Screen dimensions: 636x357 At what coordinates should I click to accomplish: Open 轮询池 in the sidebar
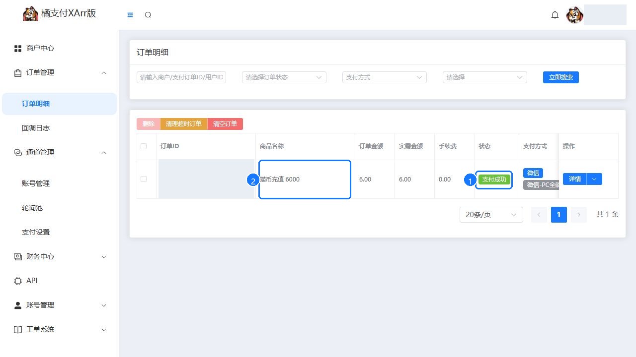click(59, 208)
